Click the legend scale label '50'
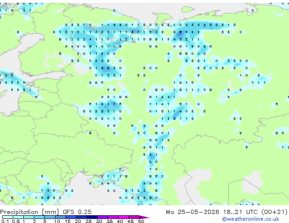This screenshot has width=289, height=223. (141, 221)
